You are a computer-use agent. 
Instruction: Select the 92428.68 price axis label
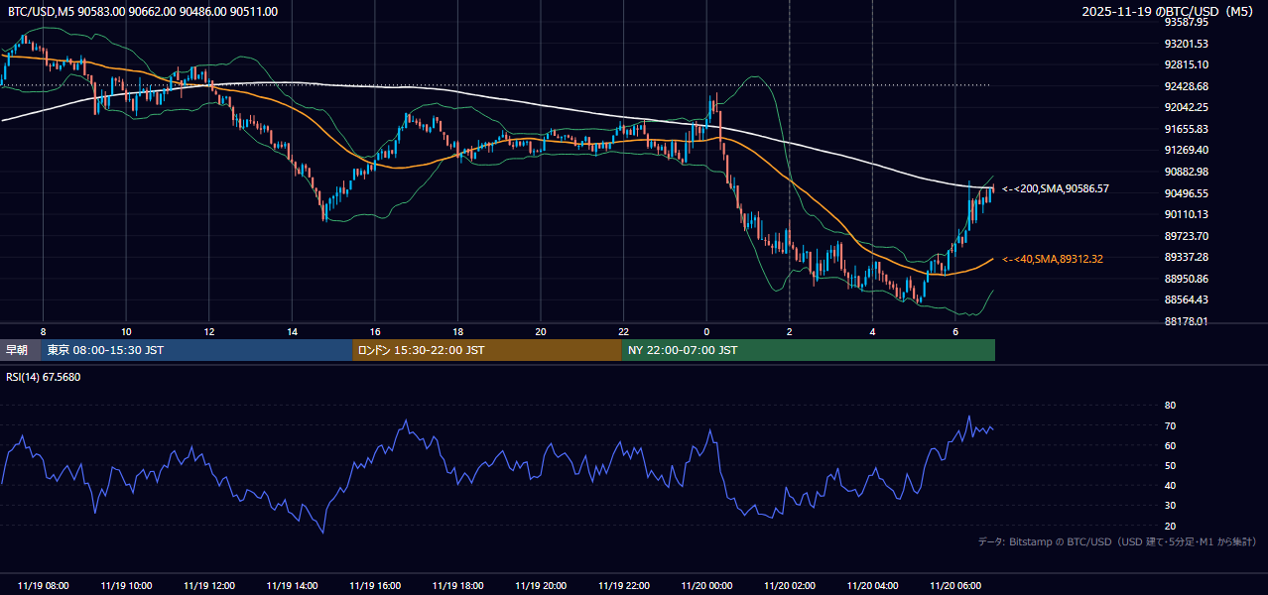(1187, 86)
